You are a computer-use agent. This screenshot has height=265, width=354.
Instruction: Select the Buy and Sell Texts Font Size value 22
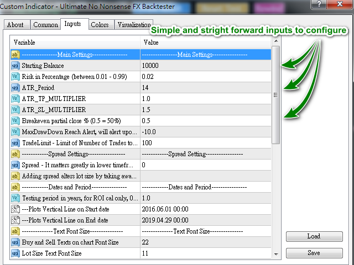click(205, 242)
